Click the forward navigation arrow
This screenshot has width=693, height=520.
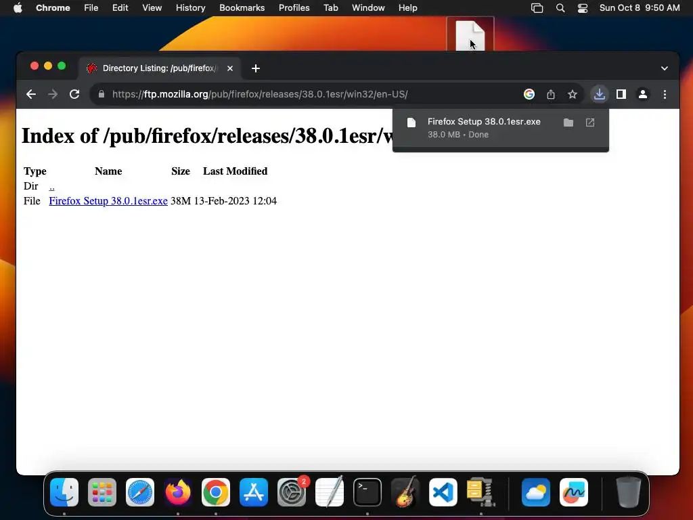point(53,94)
